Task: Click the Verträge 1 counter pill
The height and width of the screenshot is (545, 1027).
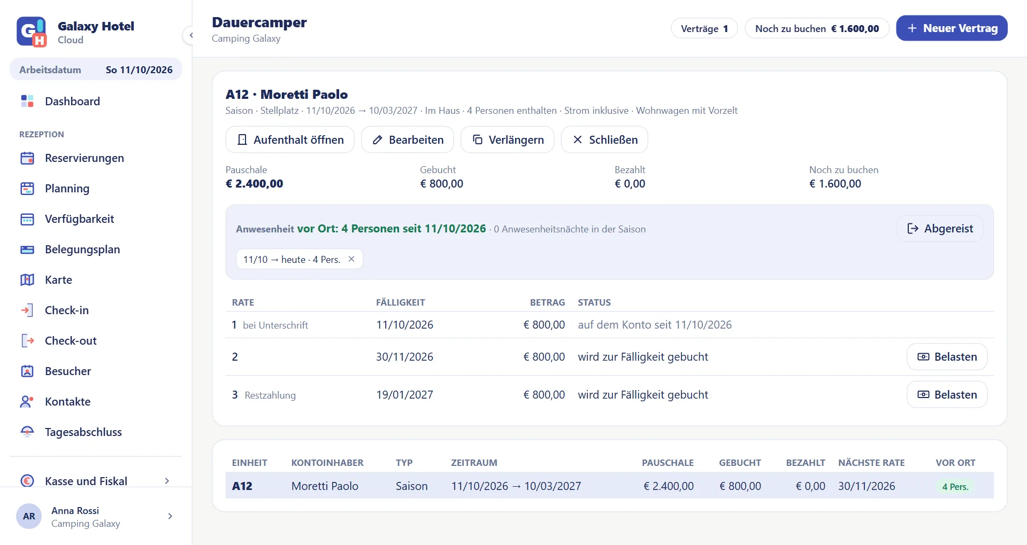Action: (704, 28)
